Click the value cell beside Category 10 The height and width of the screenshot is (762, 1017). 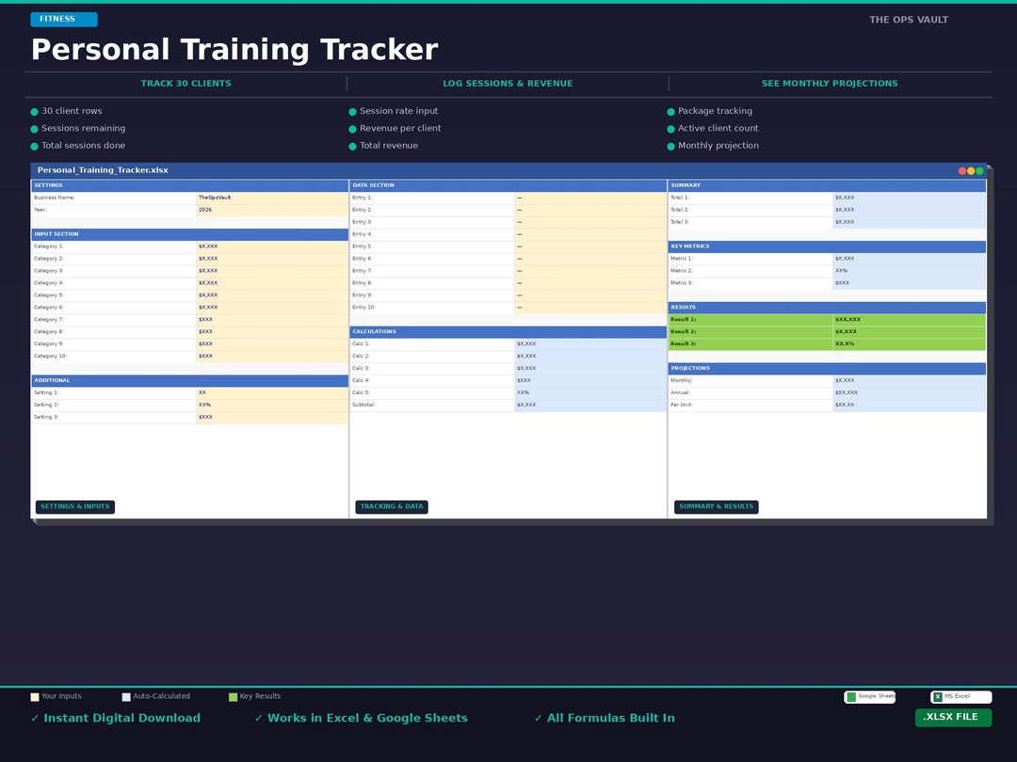click(272, 357)
